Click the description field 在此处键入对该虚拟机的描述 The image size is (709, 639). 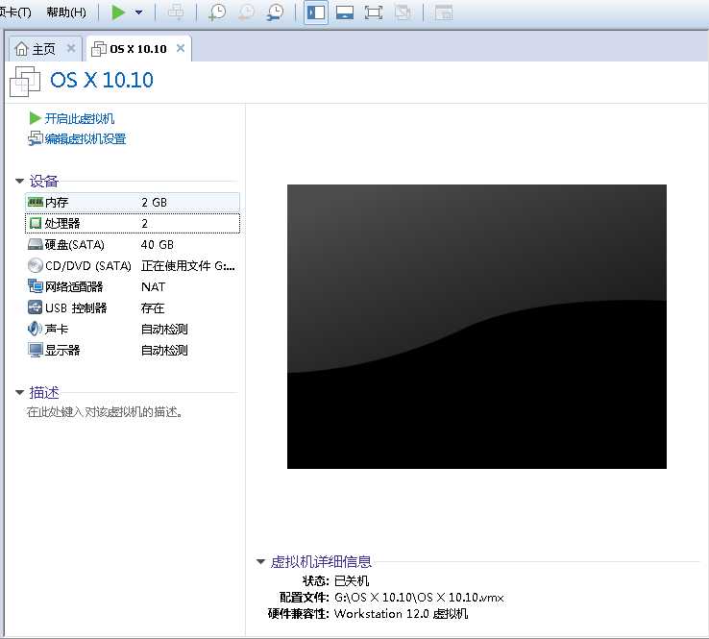click(105, 412)
